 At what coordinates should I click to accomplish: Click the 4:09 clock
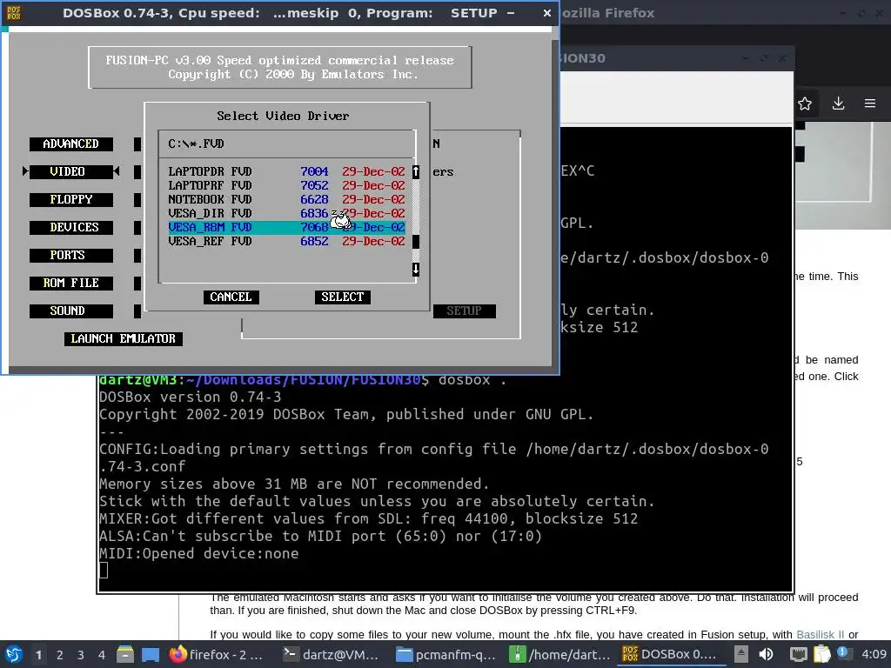point(874,654)
